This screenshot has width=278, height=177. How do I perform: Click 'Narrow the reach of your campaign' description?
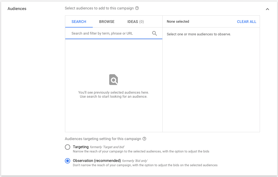pyautogui.click(x=141, y=151)
